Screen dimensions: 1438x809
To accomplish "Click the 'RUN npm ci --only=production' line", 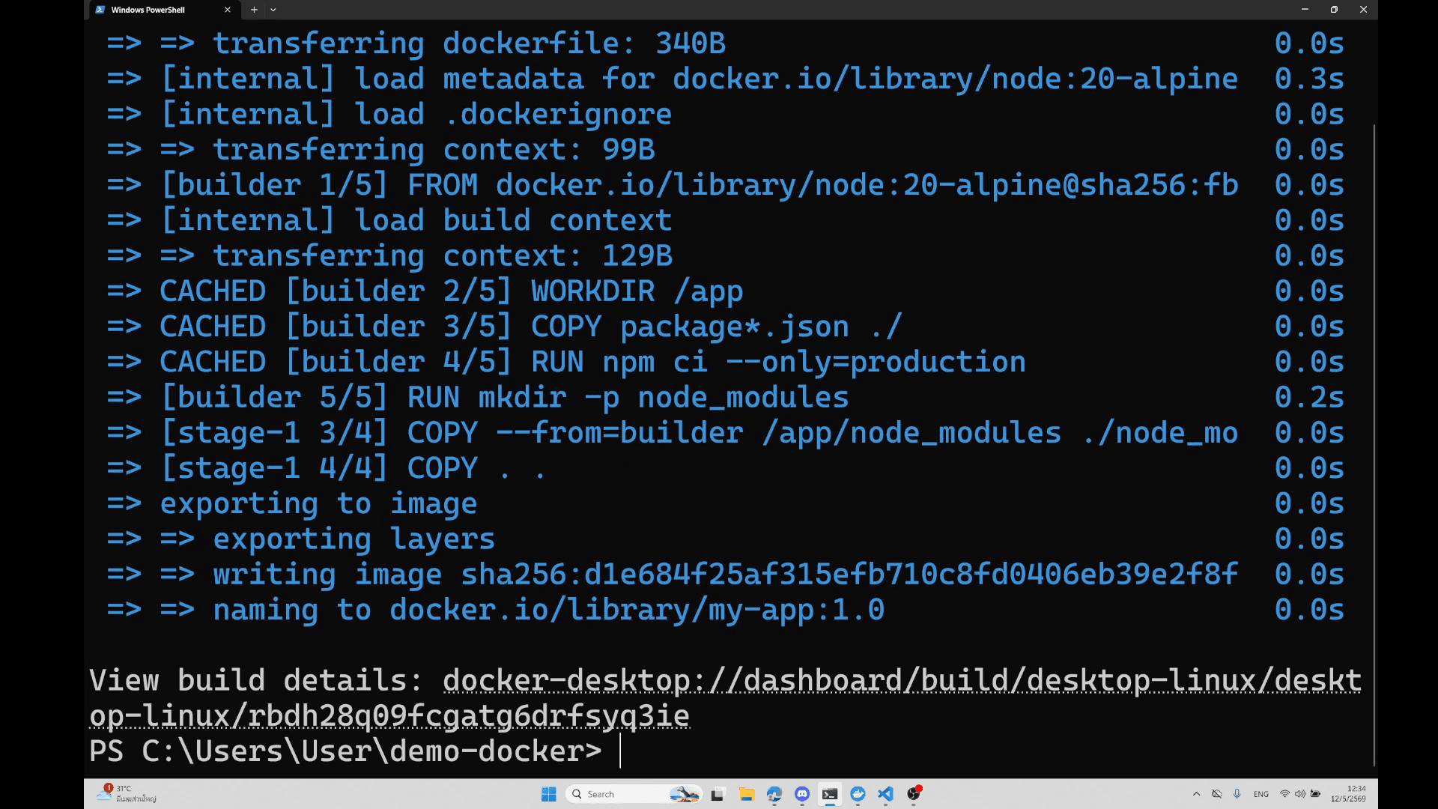I will 565,363.
